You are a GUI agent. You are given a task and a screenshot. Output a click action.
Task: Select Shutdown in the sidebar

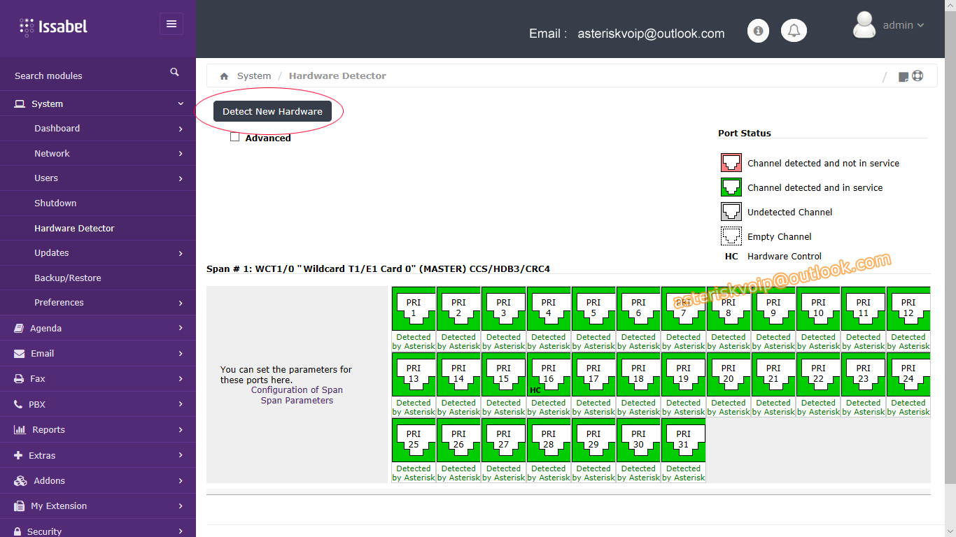pos(55,203)
